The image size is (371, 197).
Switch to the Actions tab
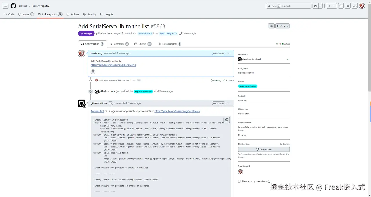72,14
